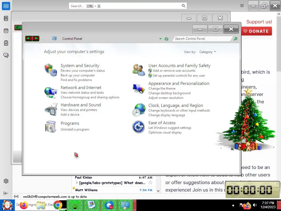Open View devices and printers

click(x=79, y=110)
